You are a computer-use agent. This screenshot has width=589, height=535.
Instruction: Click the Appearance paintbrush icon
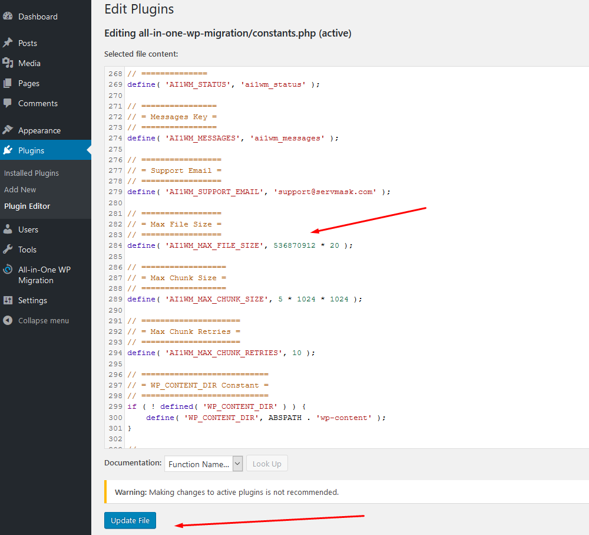(8, 130)
